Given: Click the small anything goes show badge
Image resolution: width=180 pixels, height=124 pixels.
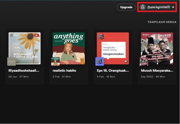Looking at the screenshot, I should coord(55,62).
